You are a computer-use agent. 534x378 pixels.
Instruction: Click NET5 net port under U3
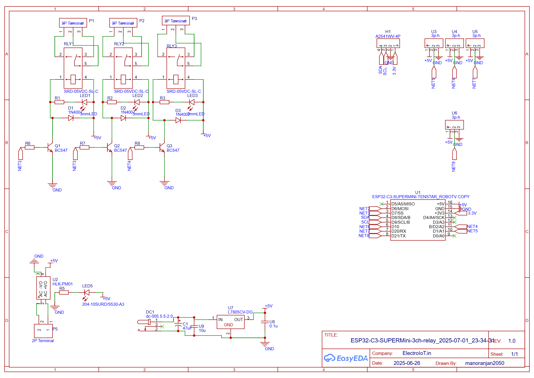point(434,72)
